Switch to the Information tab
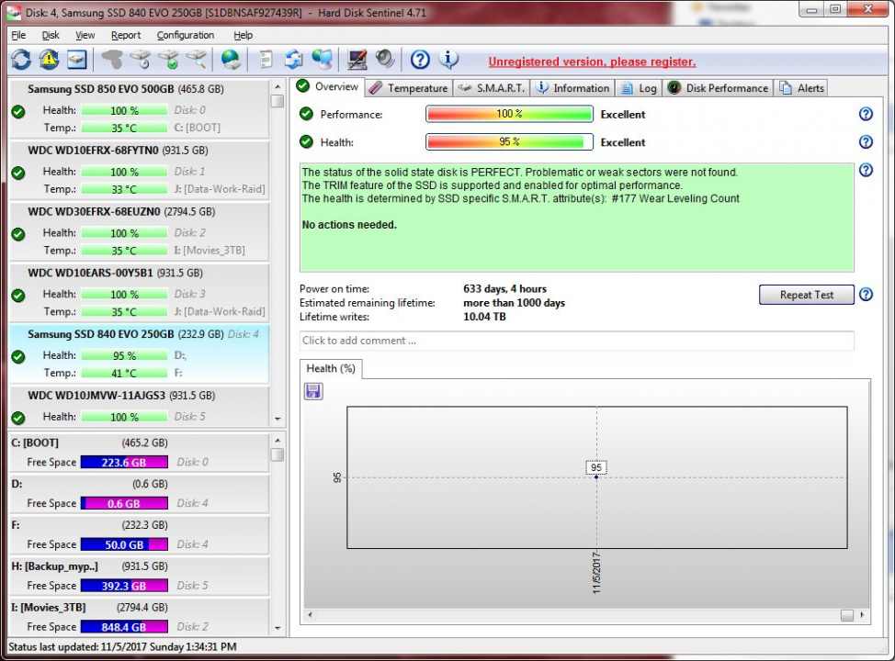895x661 pixels. pos(573,88)
